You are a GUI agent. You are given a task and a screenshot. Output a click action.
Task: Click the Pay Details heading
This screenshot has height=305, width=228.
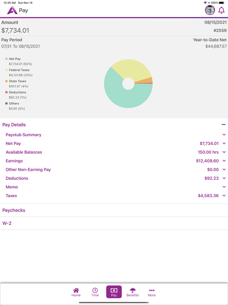point(14,125)
